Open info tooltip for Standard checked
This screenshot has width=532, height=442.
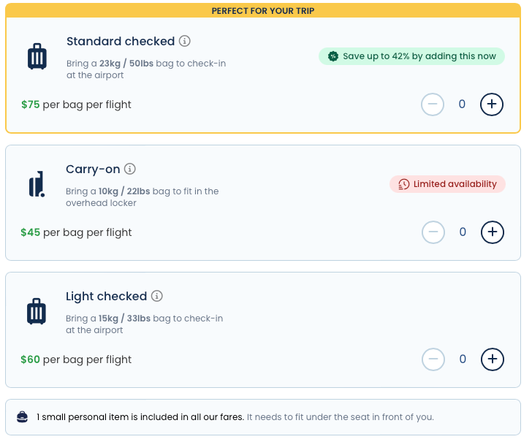click(185, 41)
